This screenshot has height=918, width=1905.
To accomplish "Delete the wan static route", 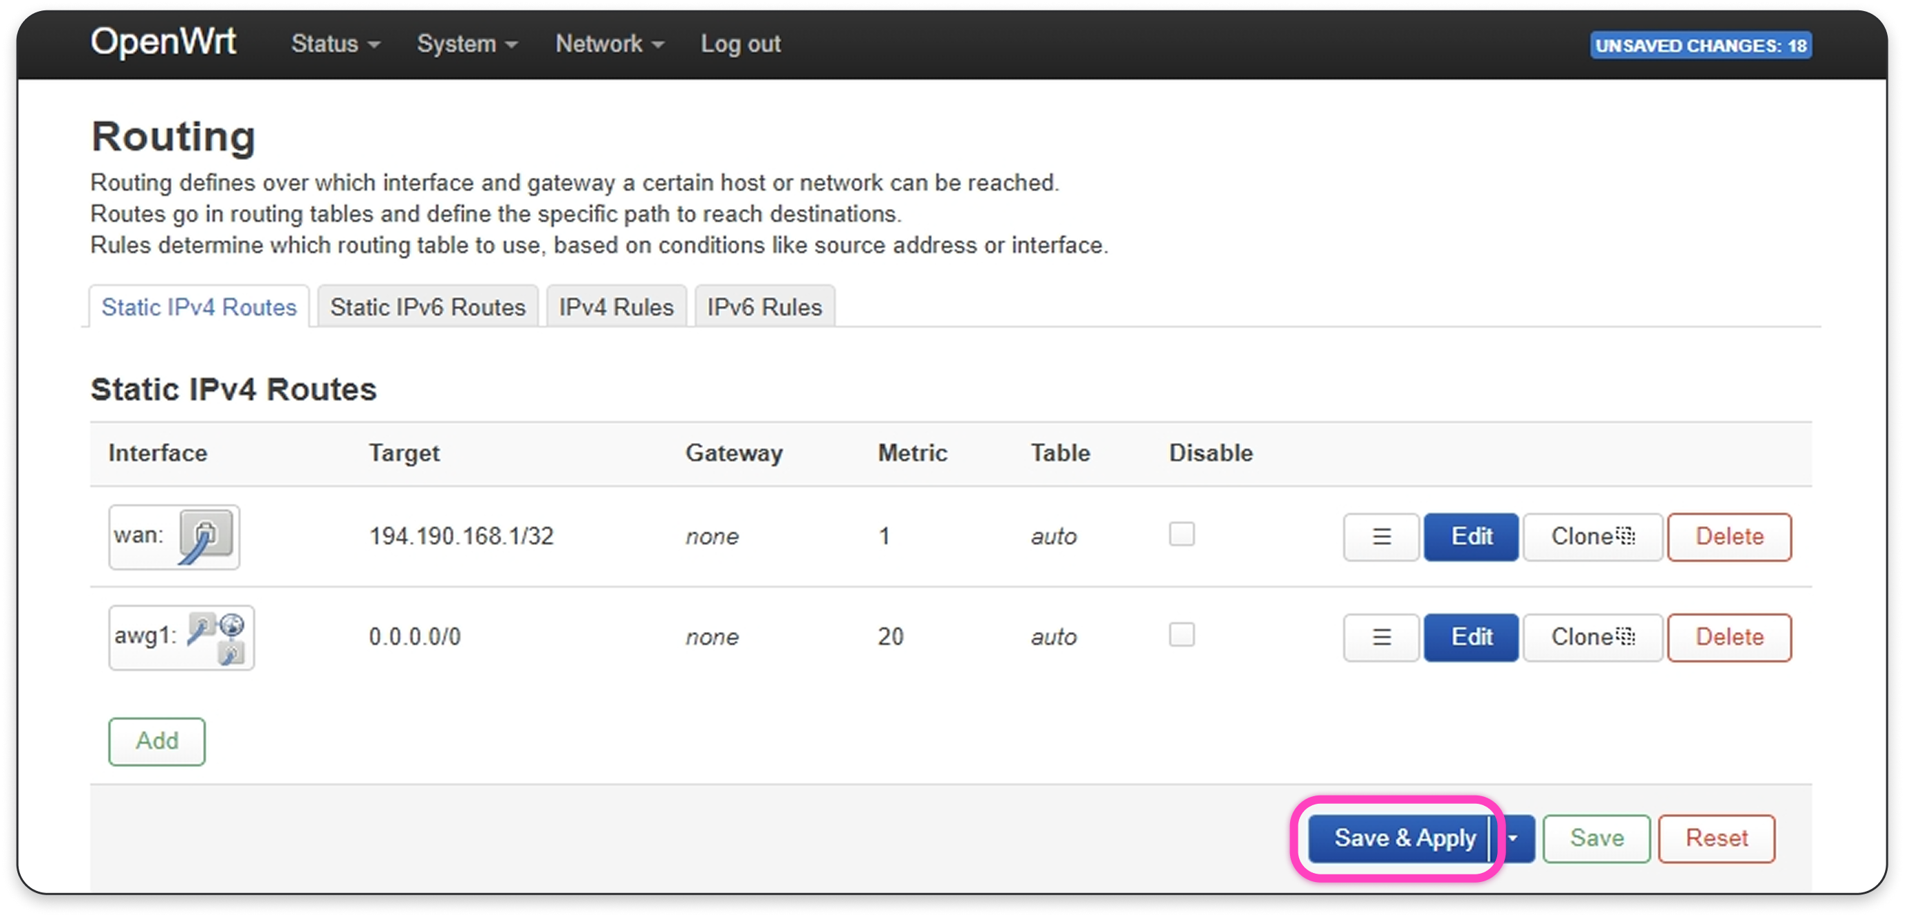I will pyautogui.click(x=1729, y=537).
